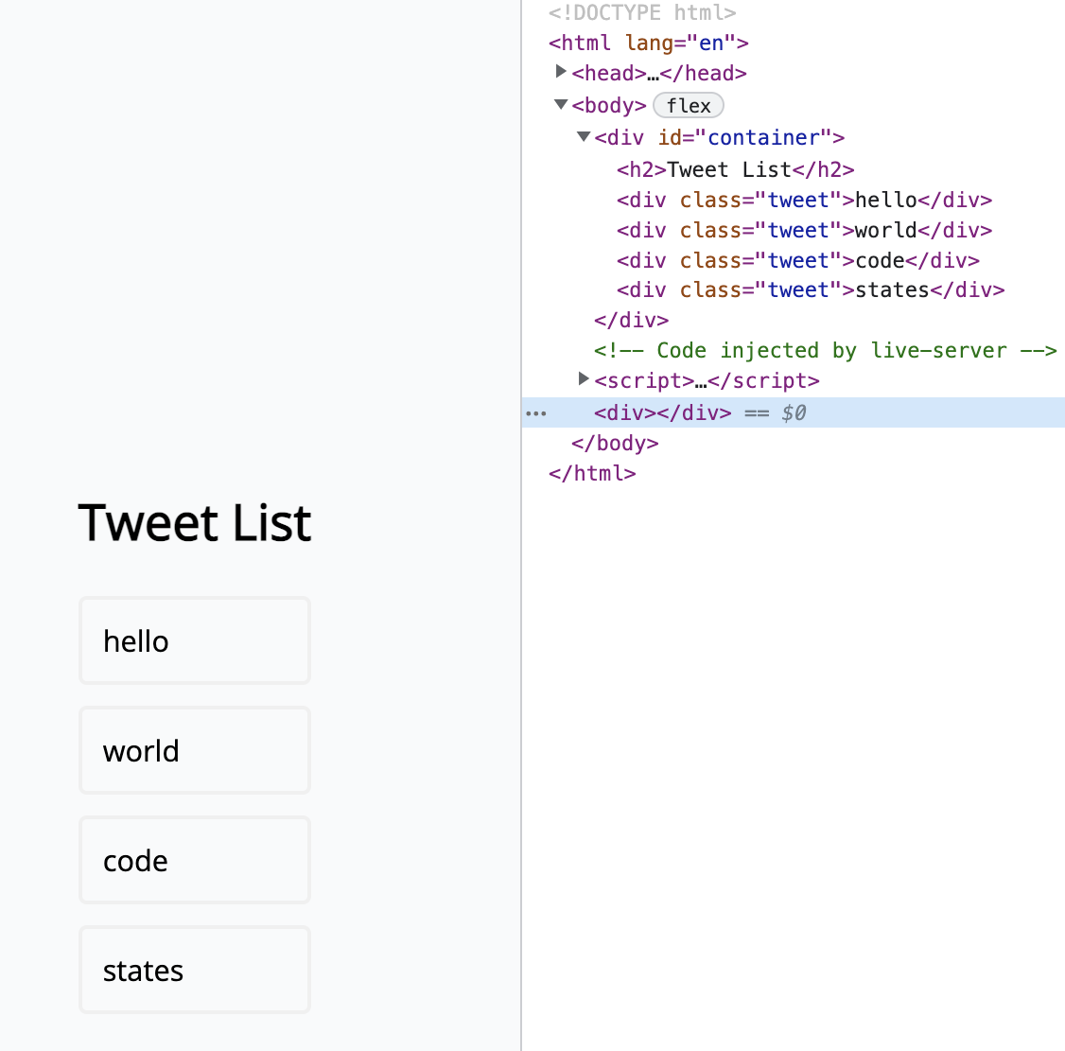Open the three-dot actions on selected div
The width and height of the screenshot is (1065, 1051).
[x=536, y=413]
